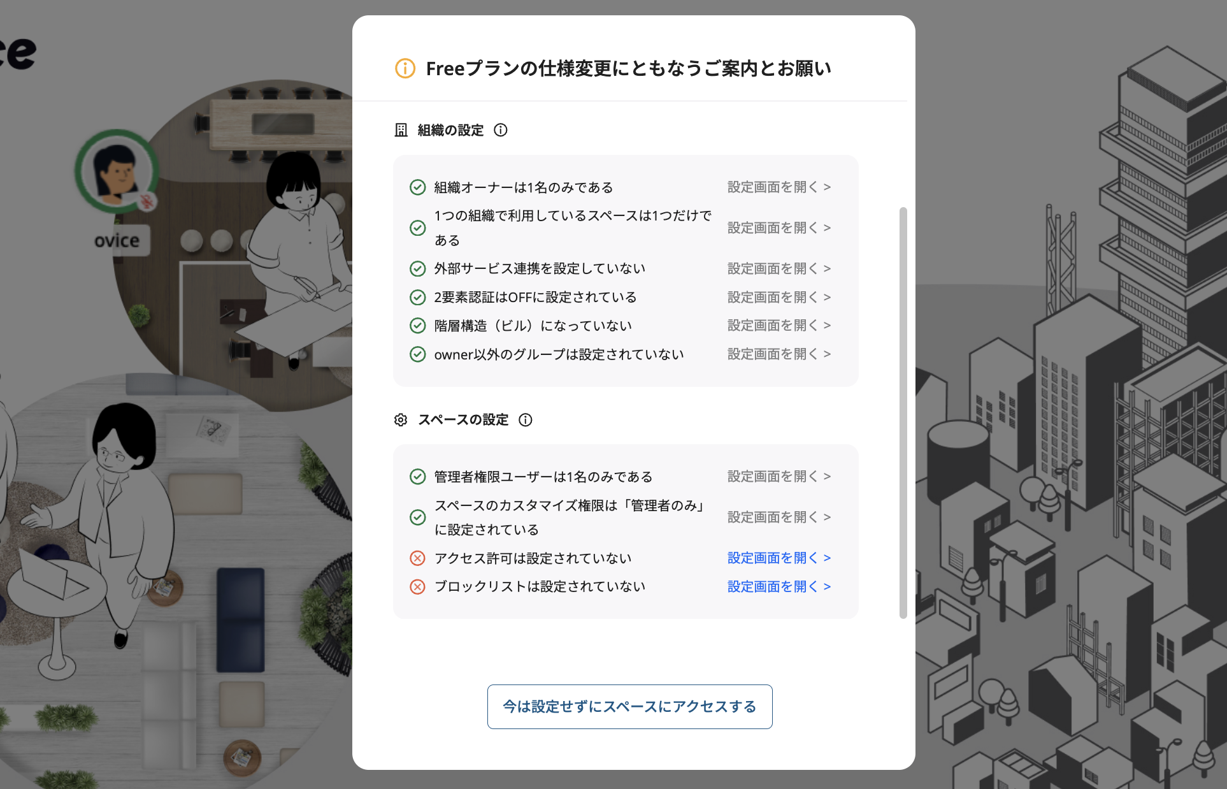Open the info tooltip beside スペースの設定

(526, 419)
